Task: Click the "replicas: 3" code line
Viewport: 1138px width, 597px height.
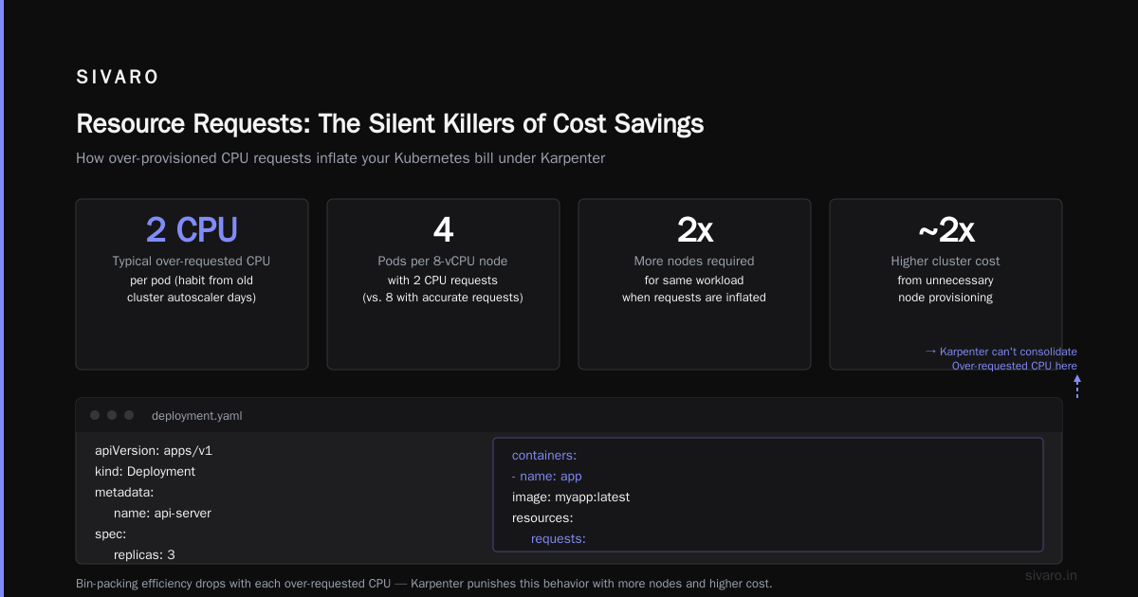Action: click(x=144, y=554)
